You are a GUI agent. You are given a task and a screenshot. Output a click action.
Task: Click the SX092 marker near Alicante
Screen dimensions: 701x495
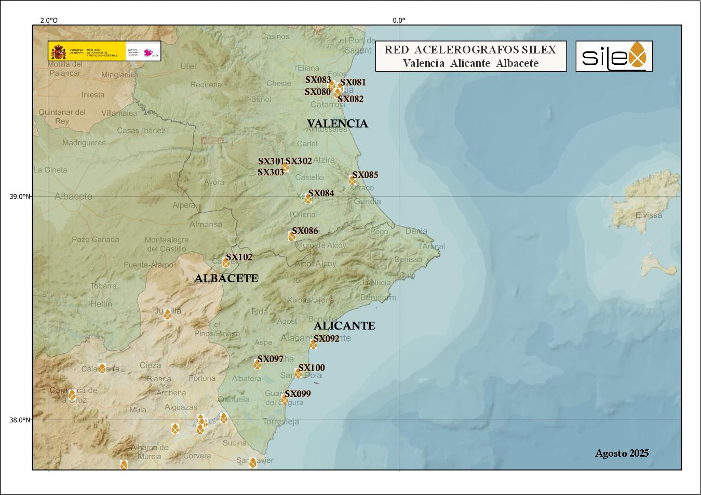pyautogui.click(x=313, y=344)
